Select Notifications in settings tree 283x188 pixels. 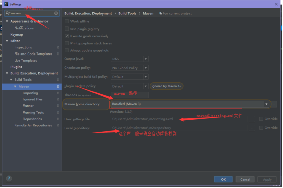point(24,28)
